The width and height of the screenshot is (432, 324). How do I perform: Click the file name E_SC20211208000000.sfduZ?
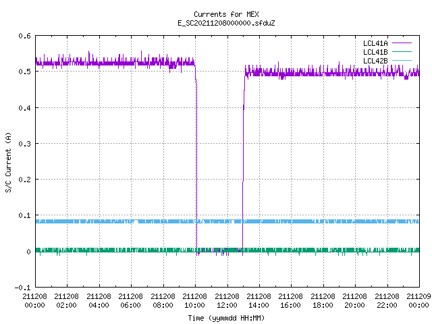tap(226, 23)
